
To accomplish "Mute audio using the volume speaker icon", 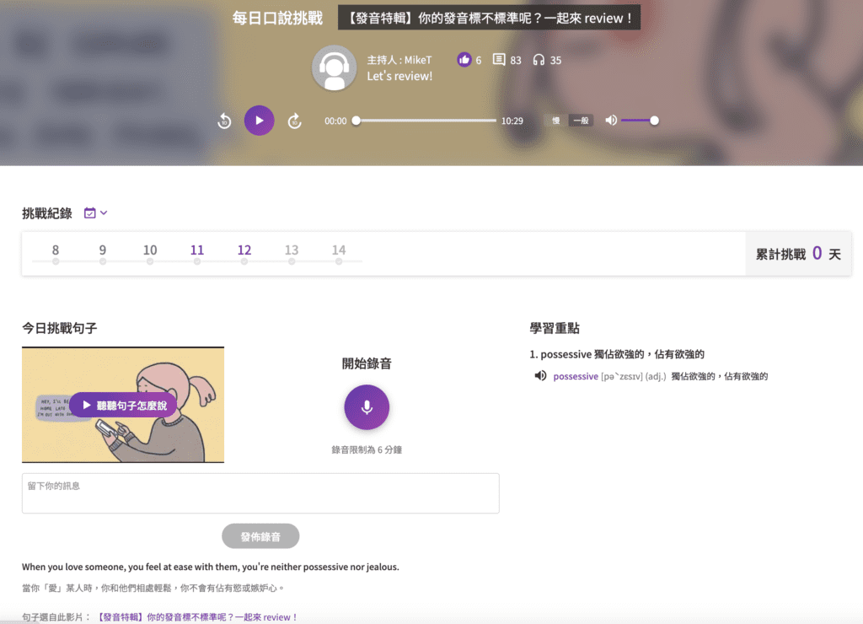I will (x=611, y=121).
